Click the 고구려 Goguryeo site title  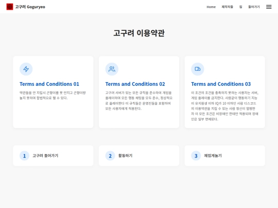pyautogui.click(x=30, y=7)
